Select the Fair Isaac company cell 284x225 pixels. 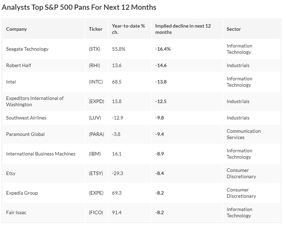coord(17,212)
